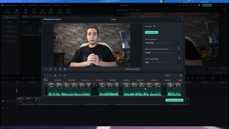Expand the project media tree item
This screenshot has width=229, height=129.
click(4, 17)
